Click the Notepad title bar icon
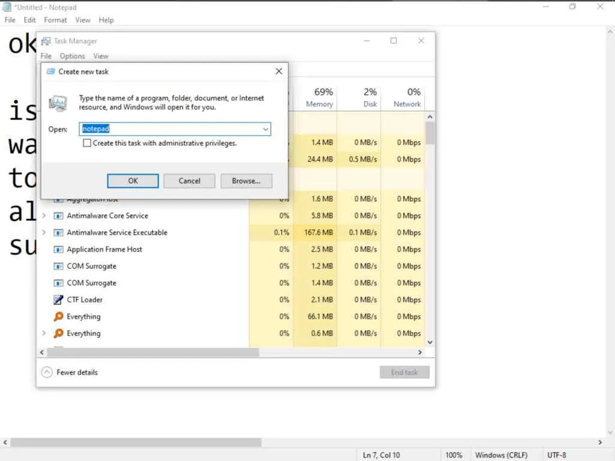Viewport: 615px width, 461px height. [7, 7]
